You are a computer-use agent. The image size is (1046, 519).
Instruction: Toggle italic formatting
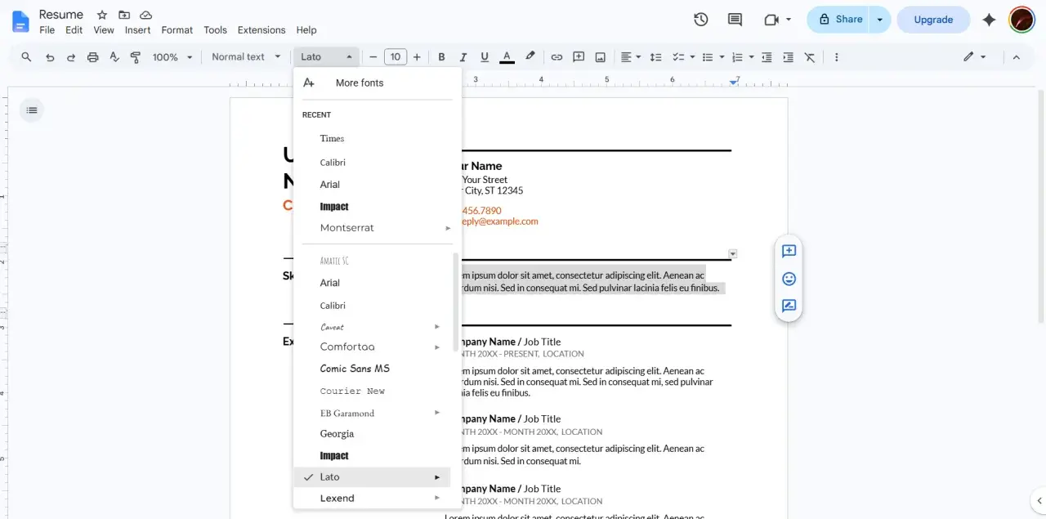click(x=463, y=57)
